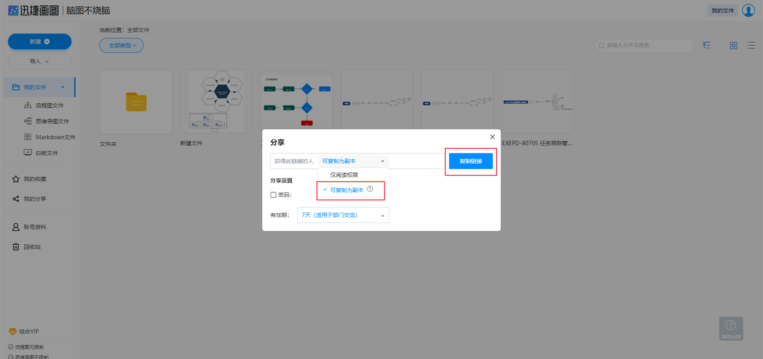The image size is (763, 359).
Task: Switch to grid view layout icon
Action: pos(733,46)
